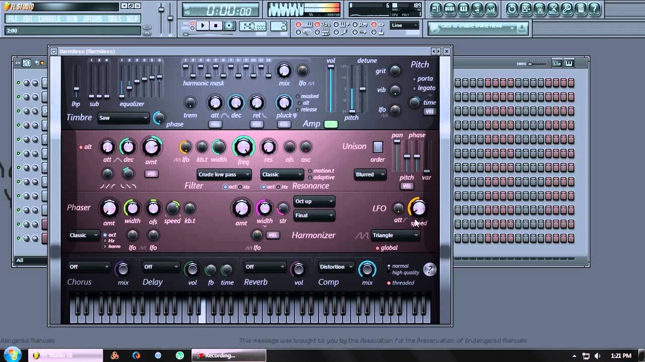Screen dimensions: 645x362
Task: Click the VEL button under Pitch time
Action: [430, 112]
